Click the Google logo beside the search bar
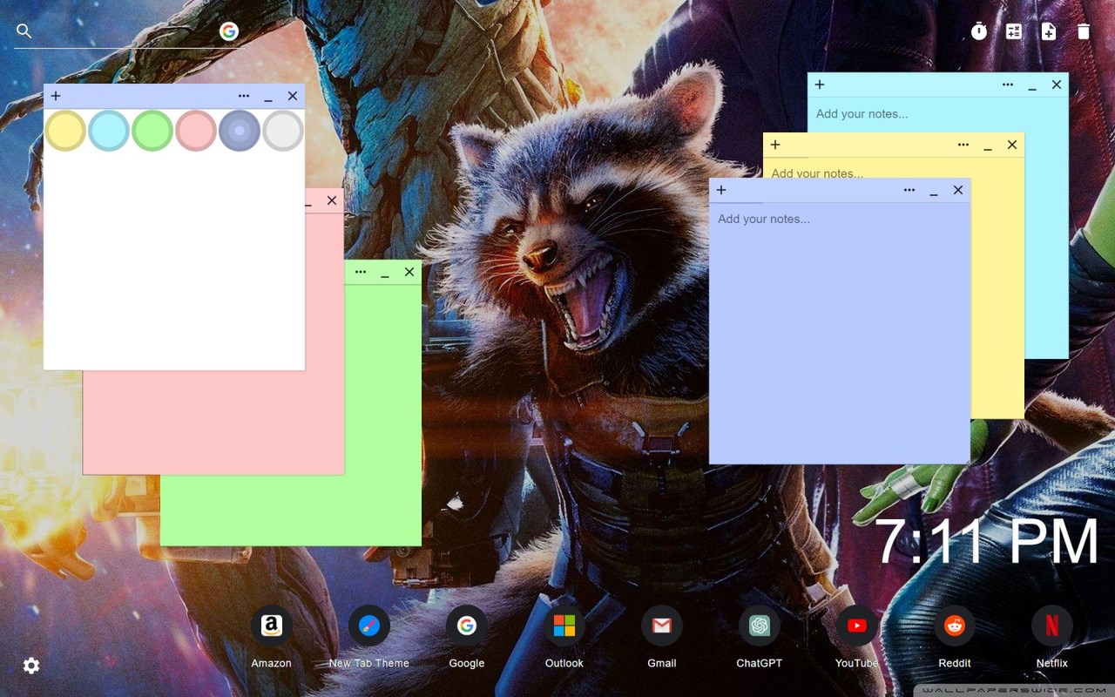 point(229,31)
